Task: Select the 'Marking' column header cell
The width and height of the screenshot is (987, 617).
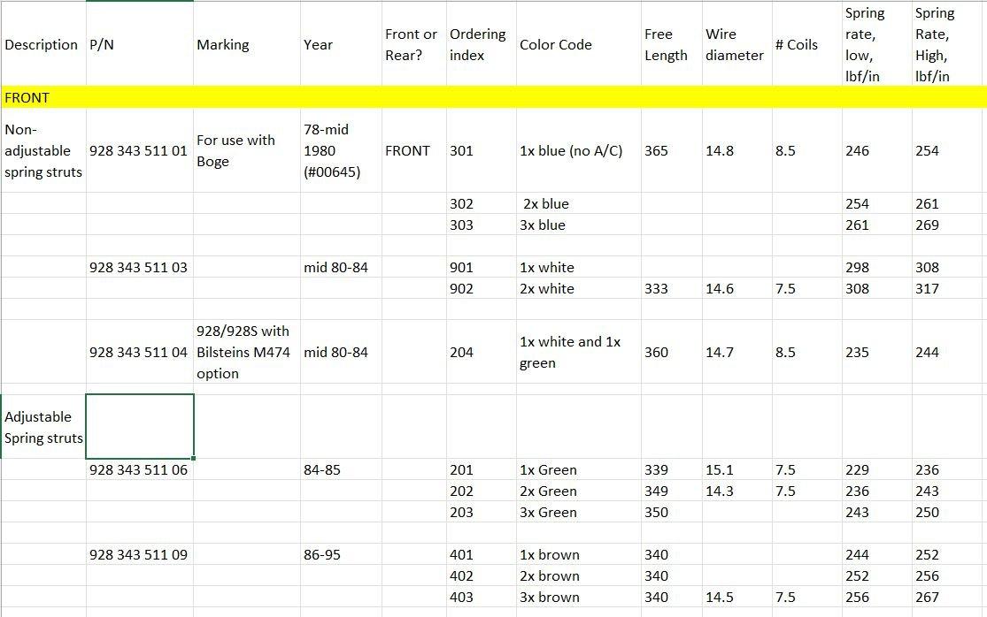Action: click(x=223, y=44)
